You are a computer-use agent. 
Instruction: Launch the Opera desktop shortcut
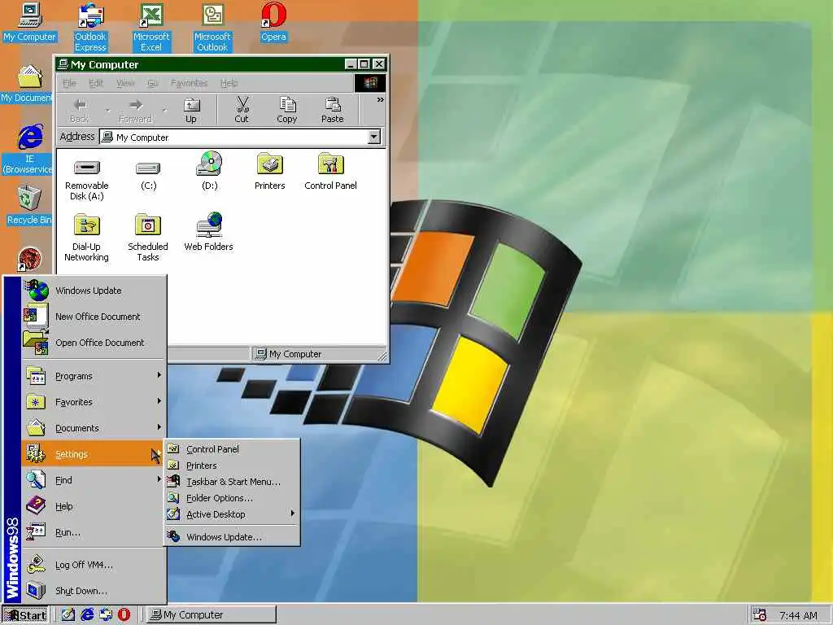[x=273, y=22]
